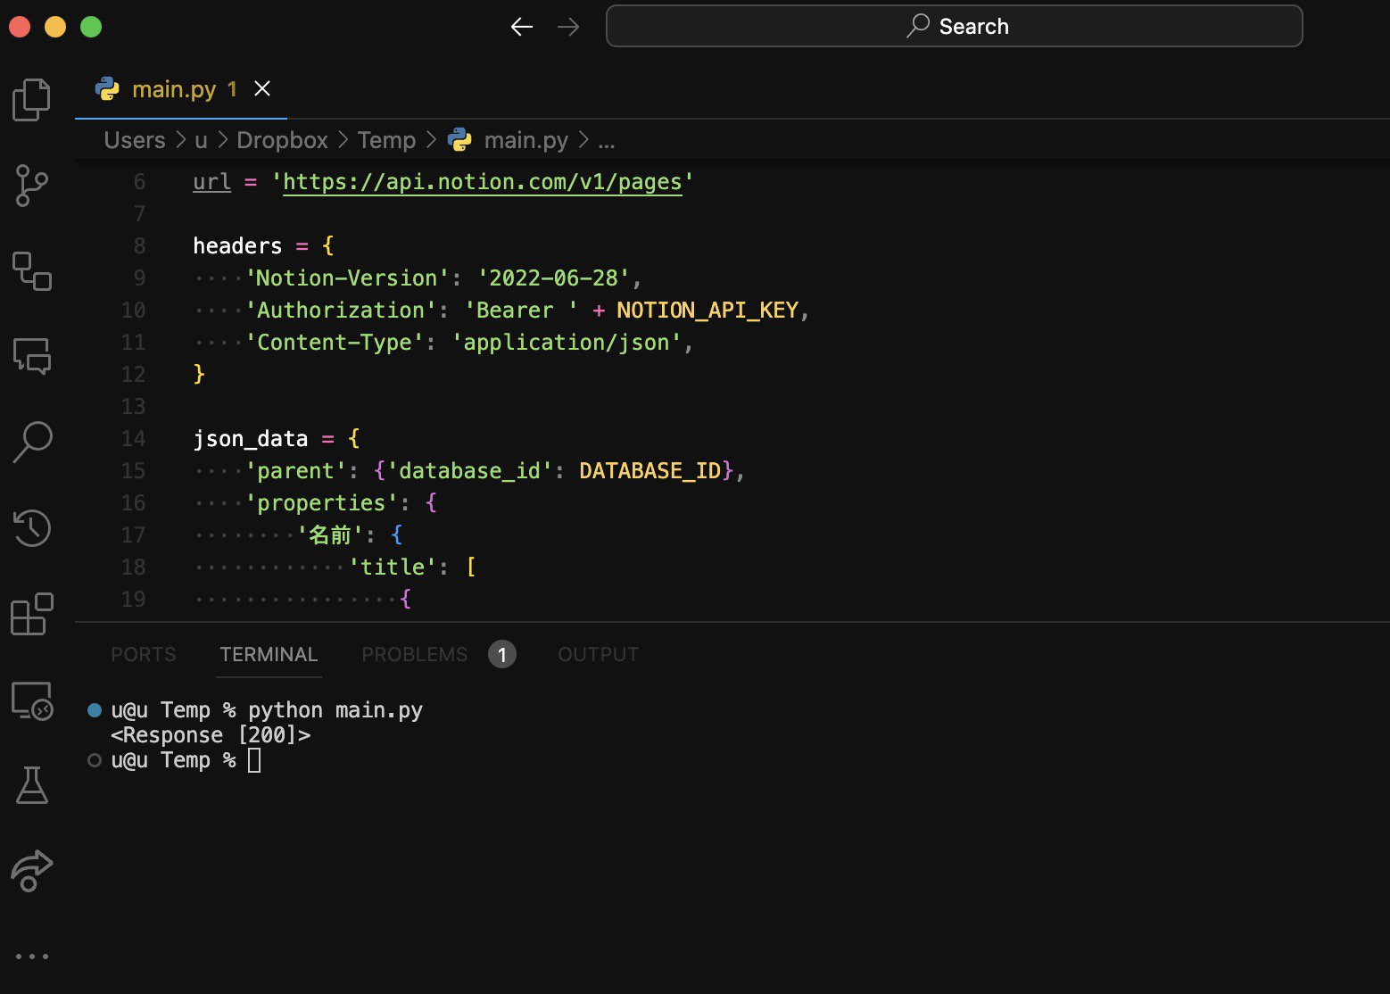Switch to the TERMINAL panel tab

(269, 654)
